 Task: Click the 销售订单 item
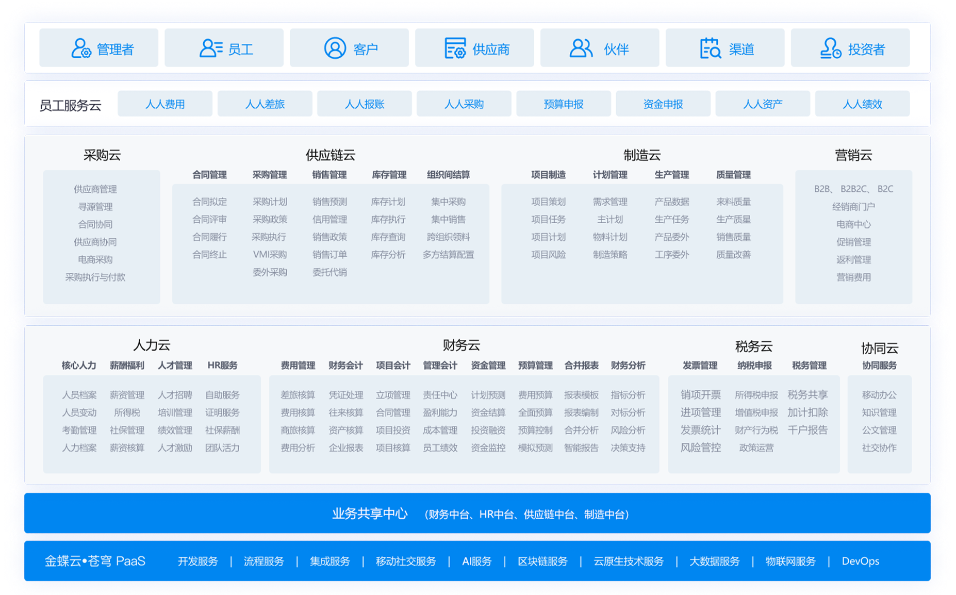[329, 254]
